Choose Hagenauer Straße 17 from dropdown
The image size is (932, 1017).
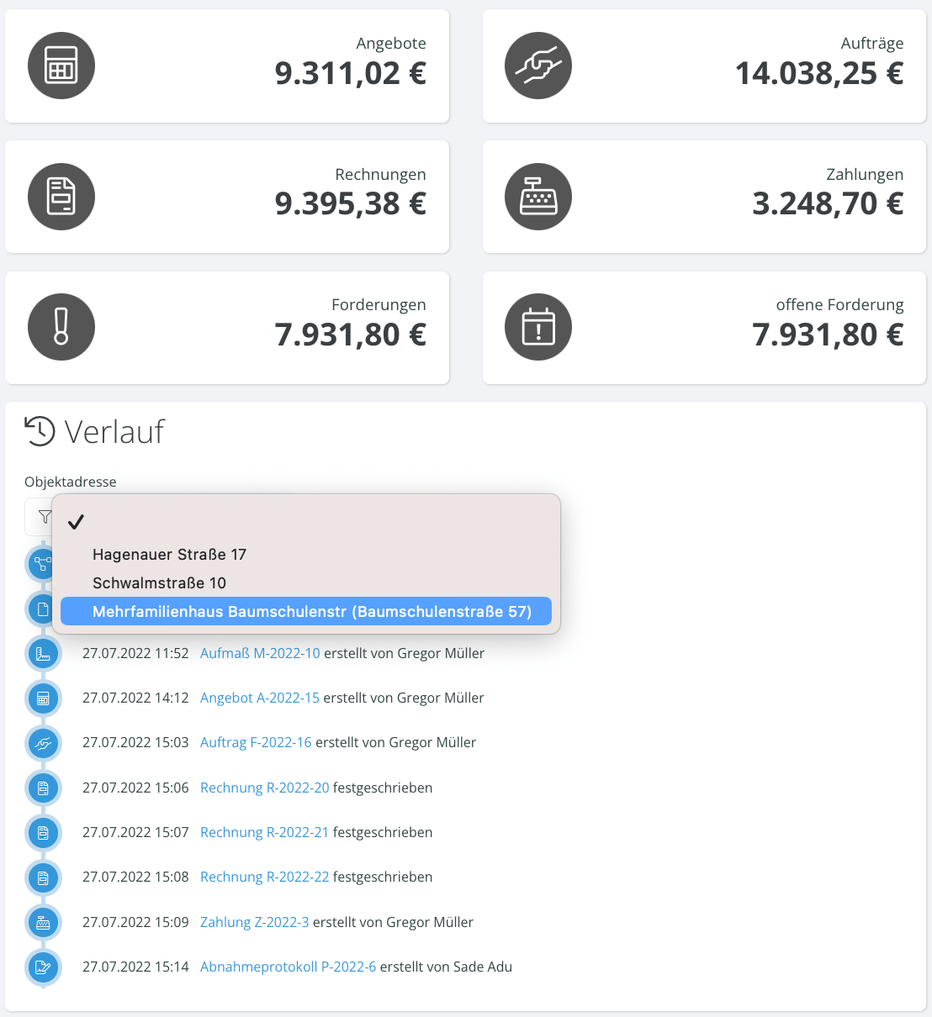pos(169,555)
